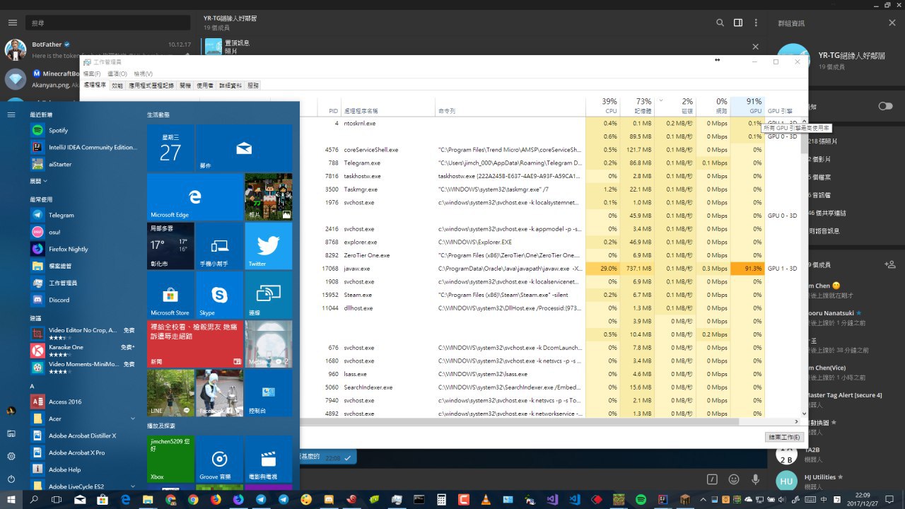The height and width of the screenshot is (509, 905).
Task: Click the add member icon
Action: tap(889, 264)
